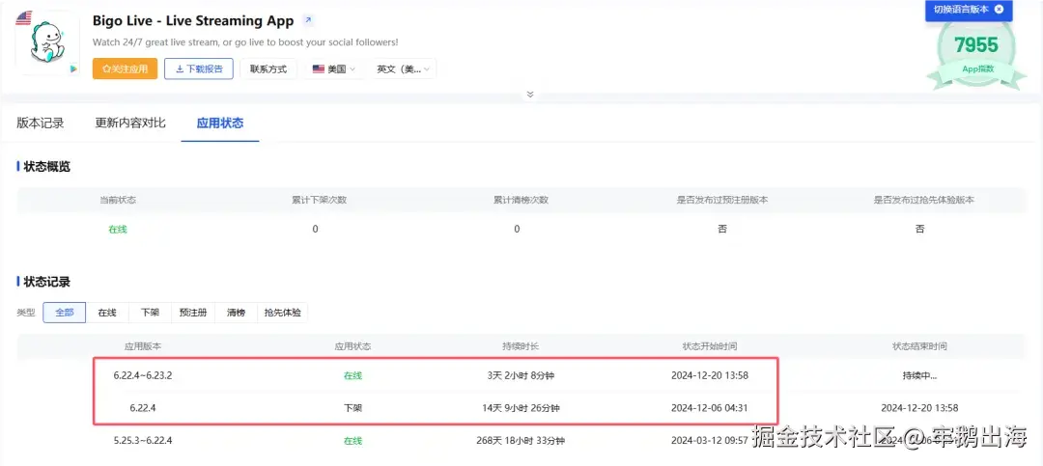
Task: Switch to the 更新内容对比 tab
Action: (130, 123)
